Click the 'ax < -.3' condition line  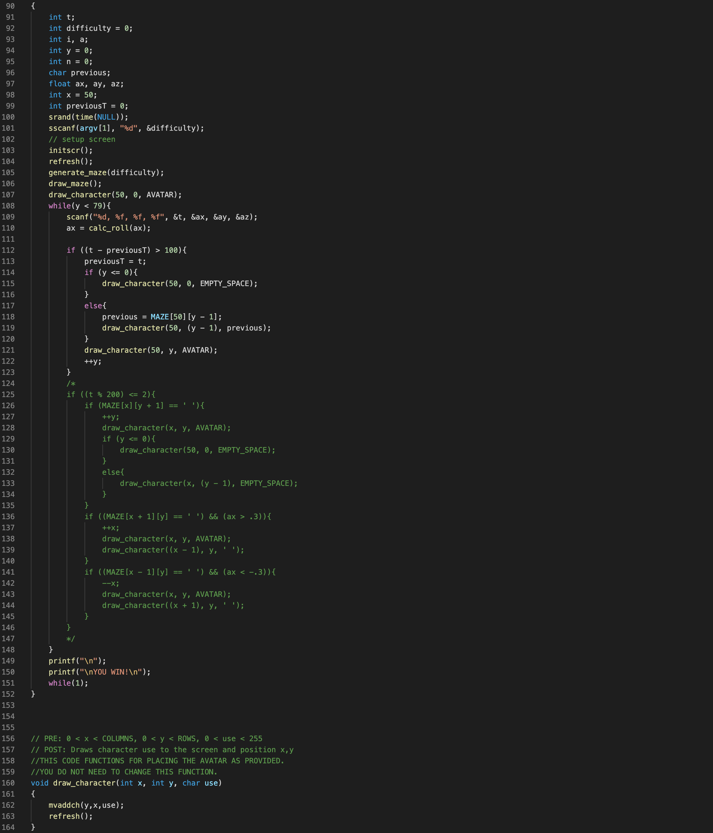pyautogui.click(x=180, y=572)
